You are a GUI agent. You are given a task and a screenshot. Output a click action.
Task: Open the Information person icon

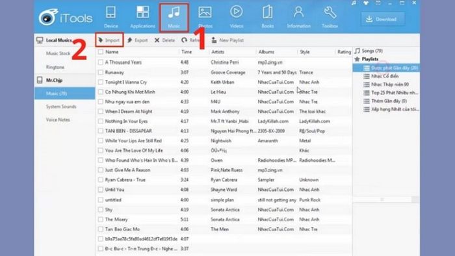298,12
